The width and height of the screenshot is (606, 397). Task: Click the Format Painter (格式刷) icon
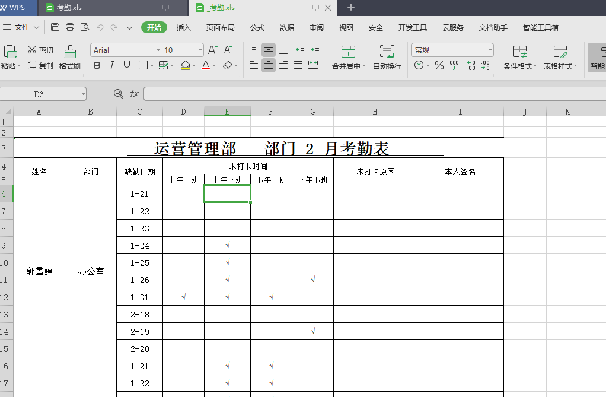click(x=70, y=52)
